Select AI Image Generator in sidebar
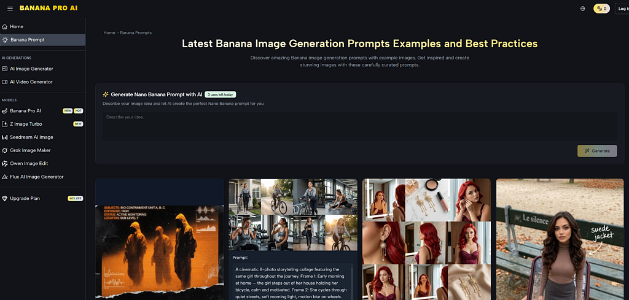 tap(31, 69)
